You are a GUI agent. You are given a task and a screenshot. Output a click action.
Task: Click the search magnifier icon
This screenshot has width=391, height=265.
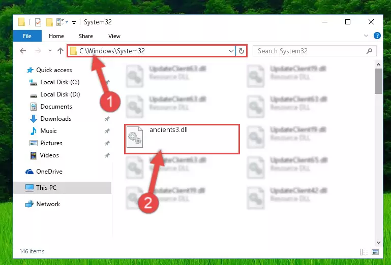369,51
